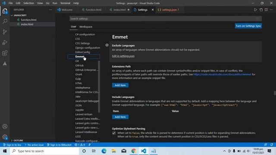Image resolution: width=276 pixels, height=155 pixels.
Task: Switch to the Workspace settings tab
Action: click(86, 27)
